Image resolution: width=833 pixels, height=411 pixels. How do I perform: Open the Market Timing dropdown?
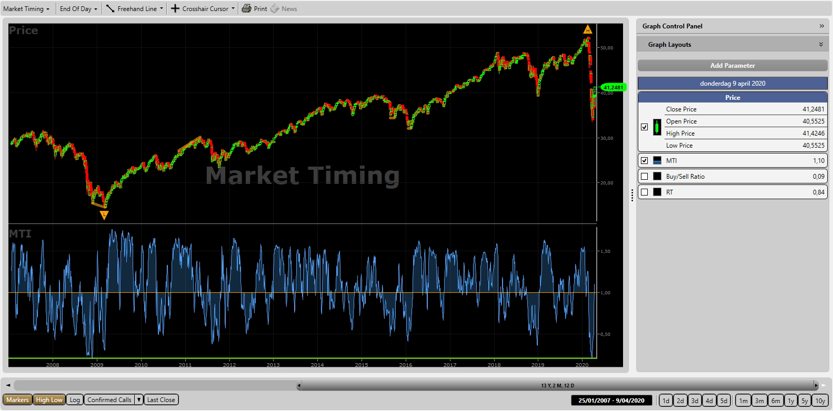pyautogui.click(x=26, y=8)
